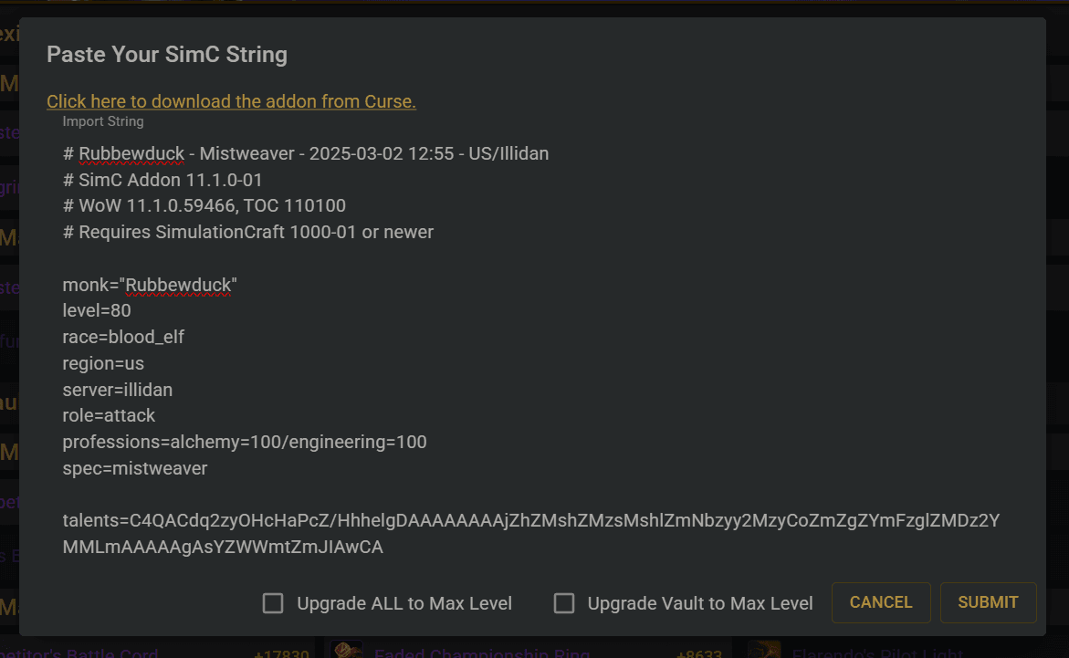Click the Flarendo's Pilot Light item icon

click(763, 650)
